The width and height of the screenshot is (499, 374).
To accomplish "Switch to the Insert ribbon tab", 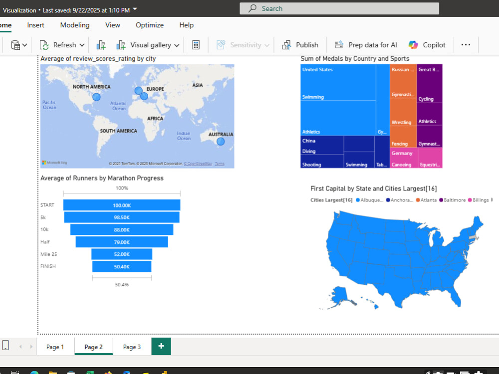I will [35, 25].
